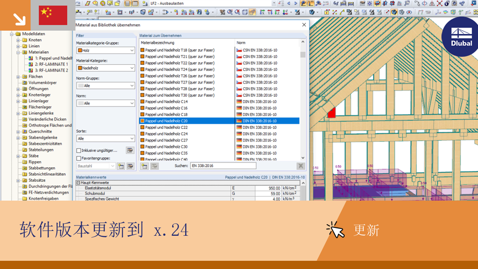Go to the next load case arrow

pos(295,3)
